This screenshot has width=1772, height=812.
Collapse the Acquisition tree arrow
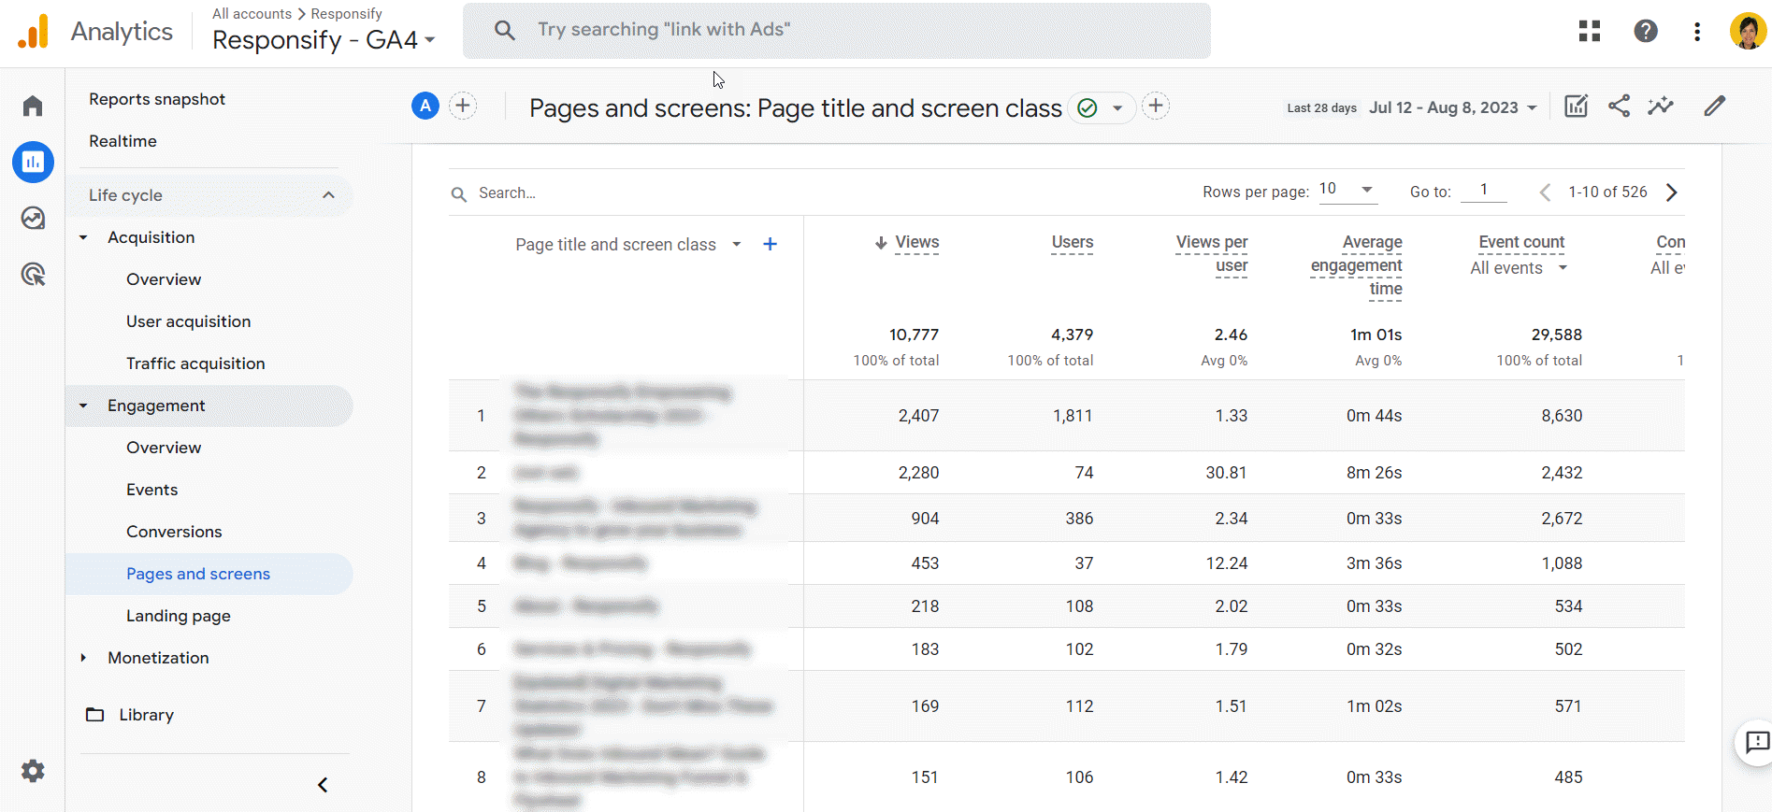point(83,237)
